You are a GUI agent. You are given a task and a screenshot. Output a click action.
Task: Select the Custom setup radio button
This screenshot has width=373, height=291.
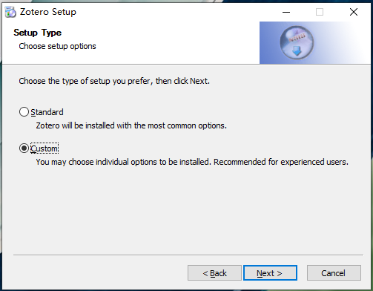(24, 148)
